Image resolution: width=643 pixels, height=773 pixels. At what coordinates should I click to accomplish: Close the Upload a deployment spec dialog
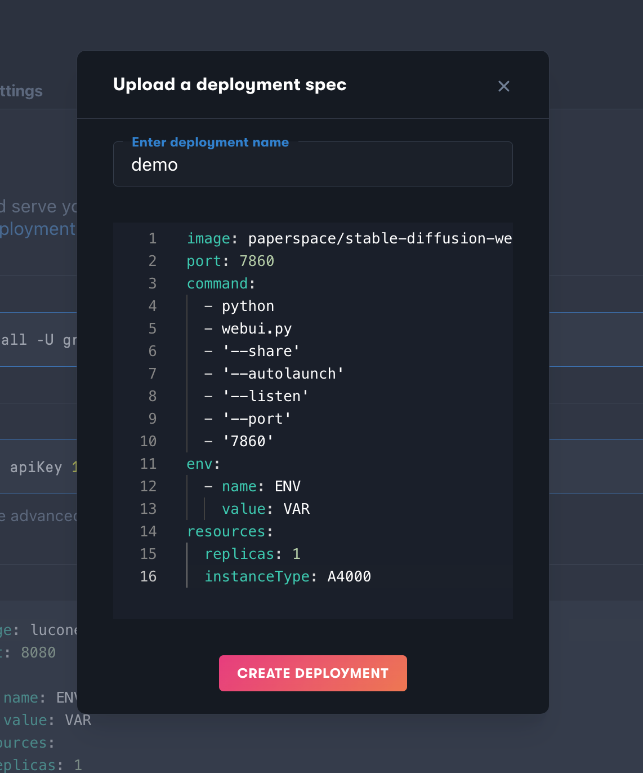coord(504,86)
